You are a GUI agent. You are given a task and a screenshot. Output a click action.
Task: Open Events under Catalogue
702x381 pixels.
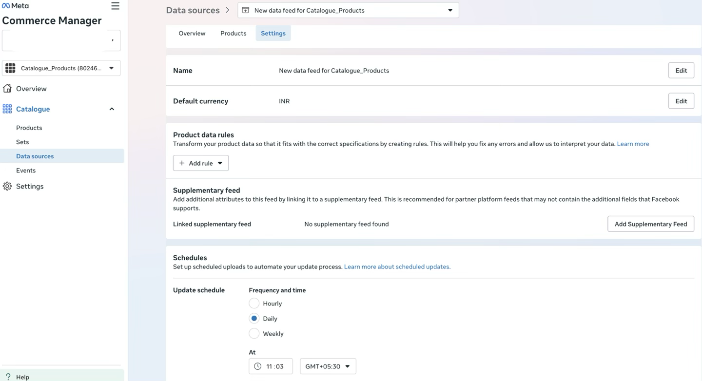(26, 171)
